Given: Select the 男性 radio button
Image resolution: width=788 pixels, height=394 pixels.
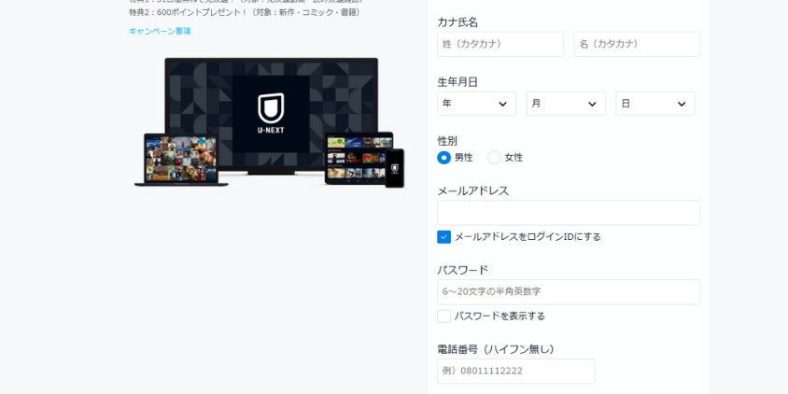Looking at the screenshot, I should [x=444, y=158].
